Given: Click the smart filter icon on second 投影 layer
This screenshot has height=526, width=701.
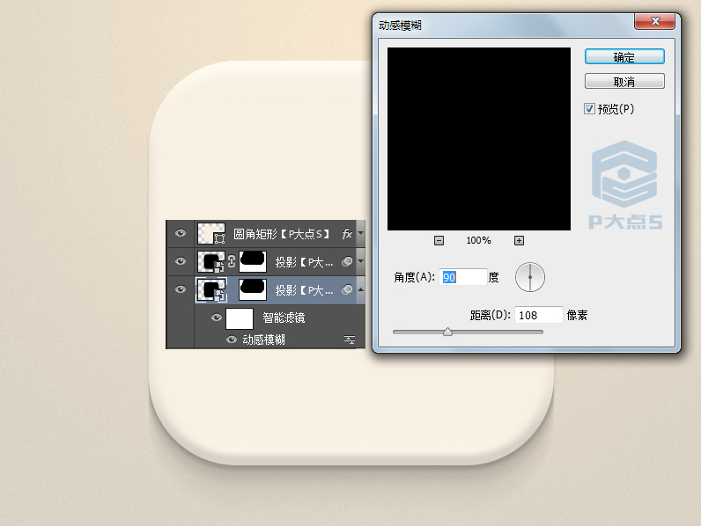Looking at the screenshot, I should pos(347,262).
